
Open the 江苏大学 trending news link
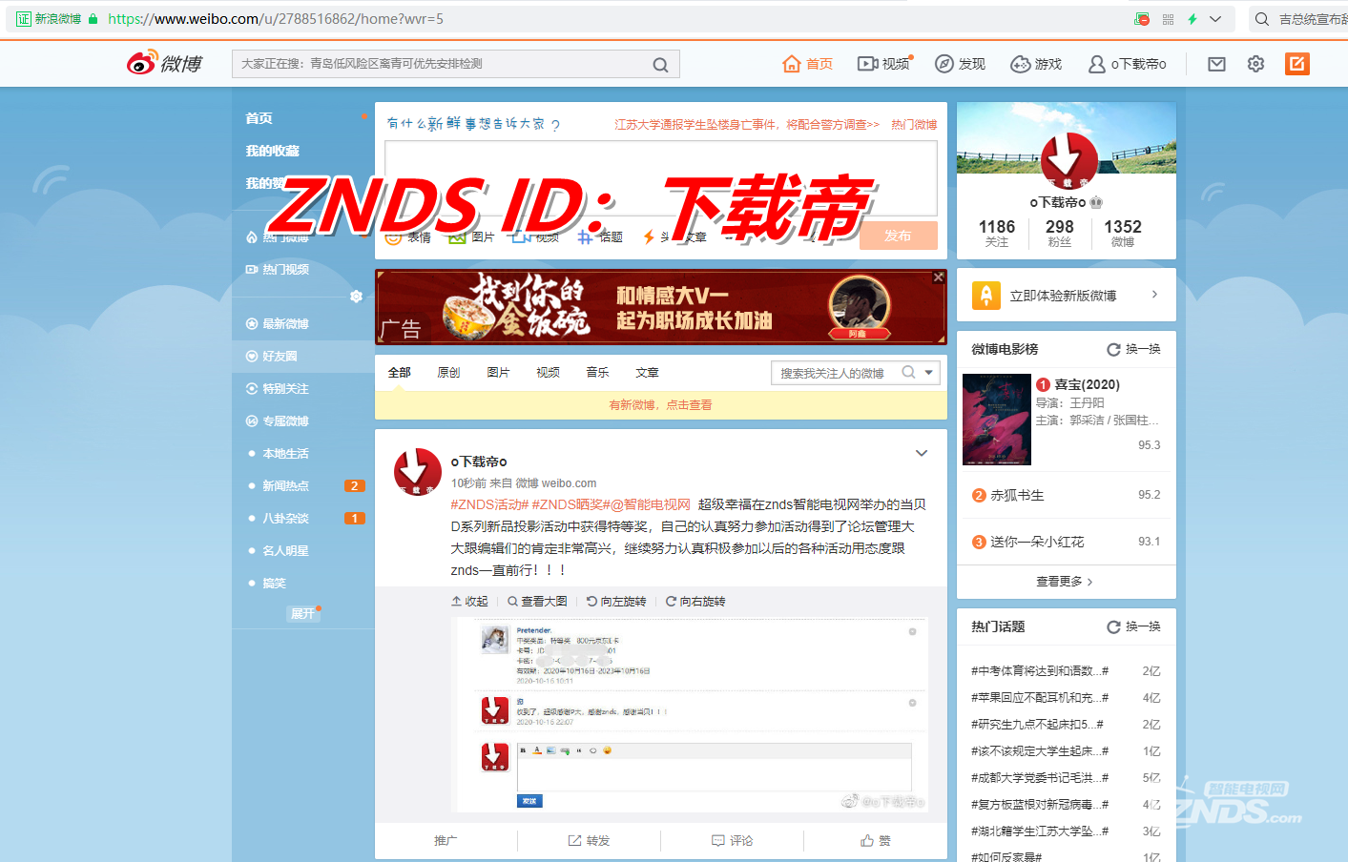(x=747, y=125)
